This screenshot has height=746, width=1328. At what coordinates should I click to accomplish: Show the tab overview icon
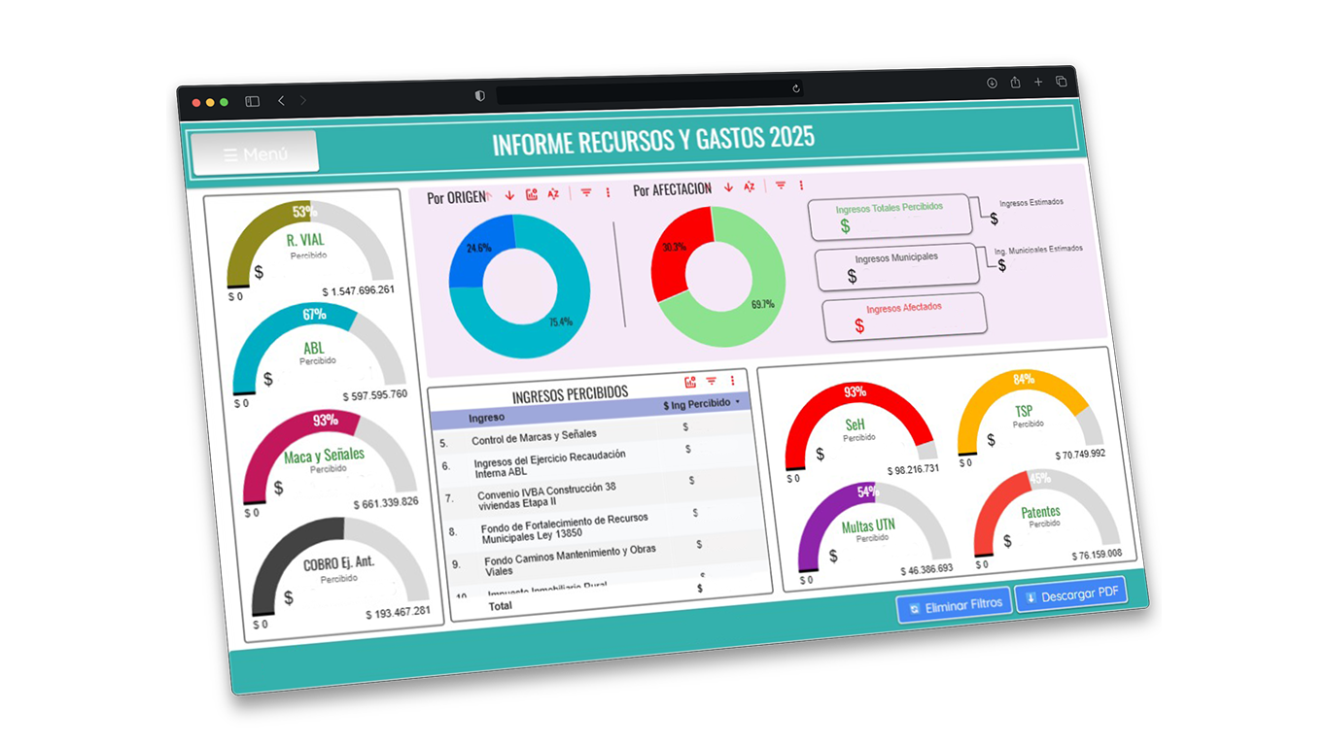[1062, 81]
